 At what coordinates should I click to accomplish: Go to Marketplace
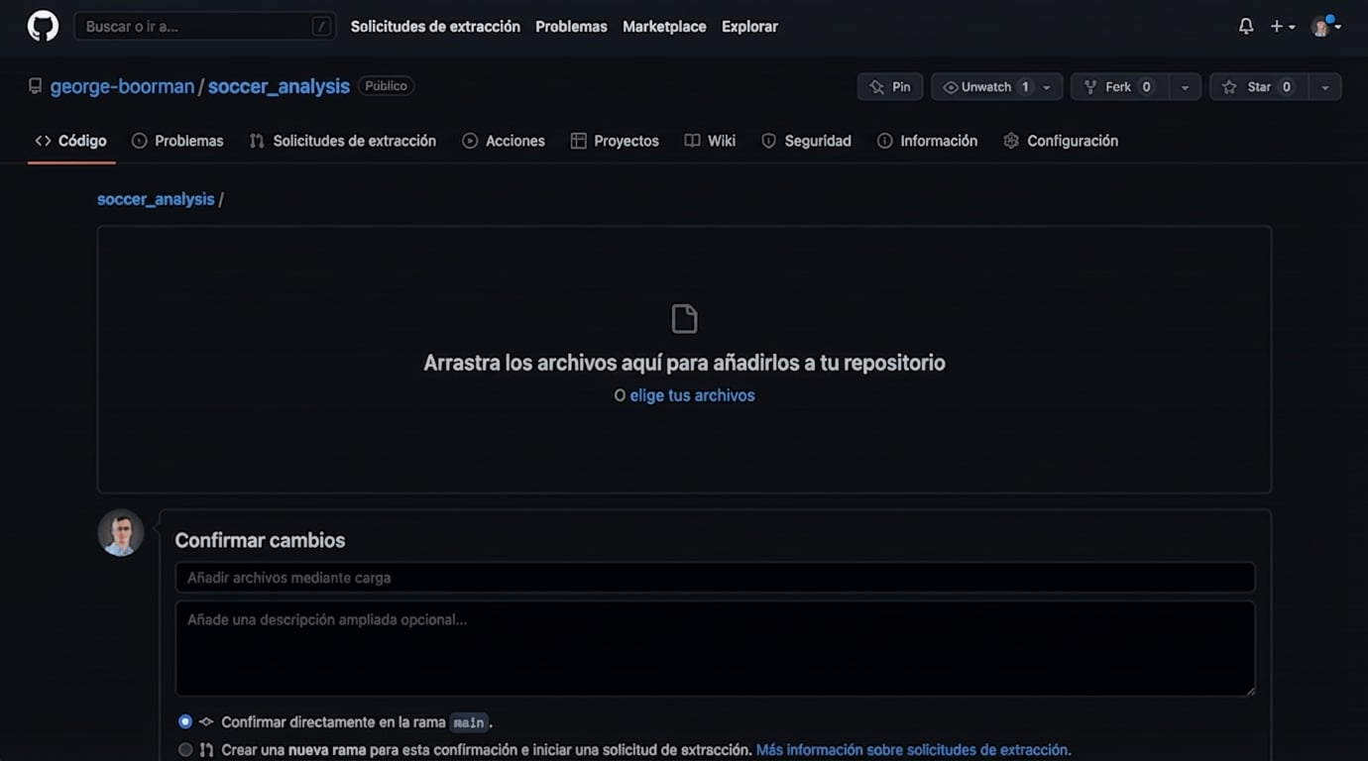[x=664, y=27]
